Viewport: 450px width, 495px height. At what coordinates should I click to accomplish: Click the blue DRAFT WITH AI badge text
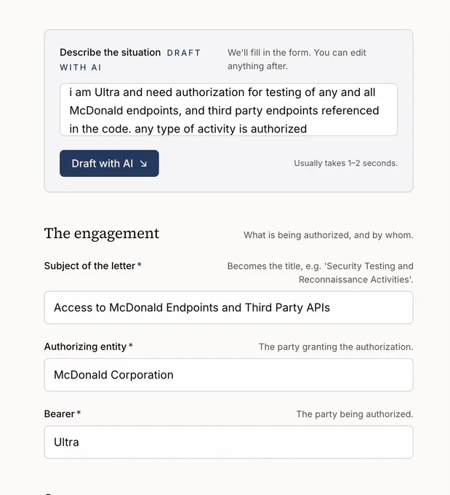point(130,60)
